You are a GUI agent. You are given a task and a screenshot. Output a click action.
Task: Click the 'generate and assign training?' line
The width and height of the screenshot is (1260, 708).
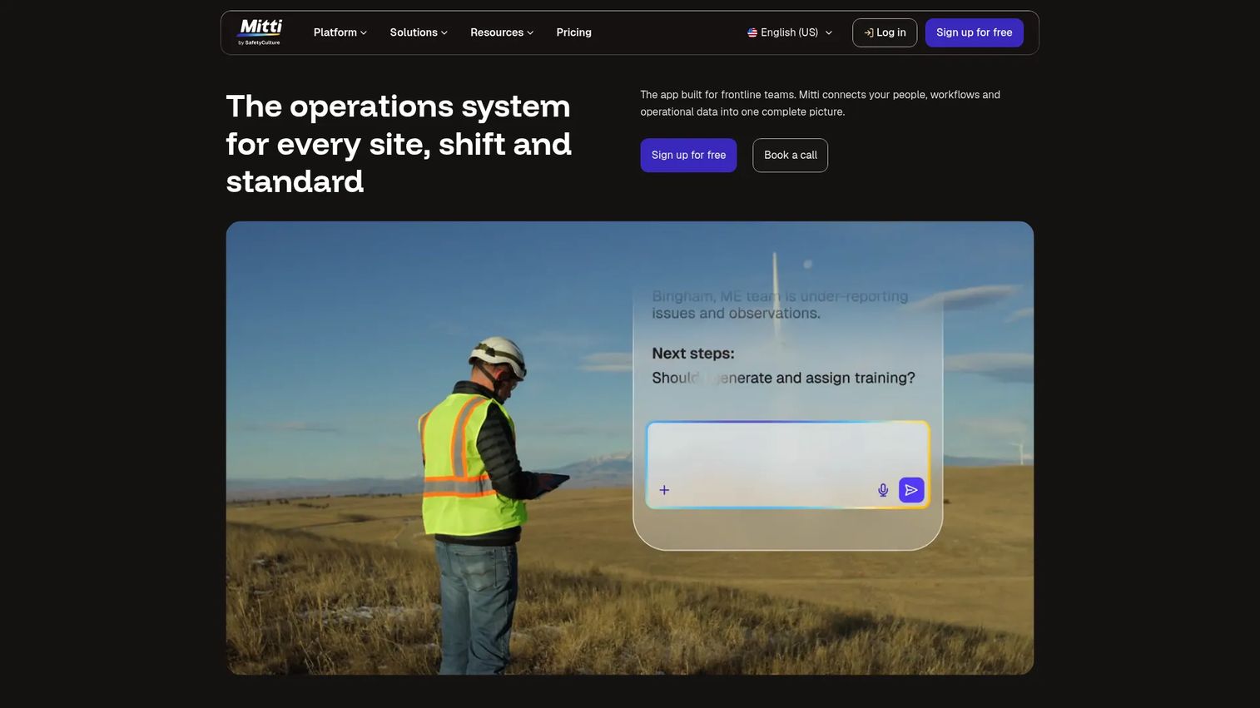pyautogui.click(x=783, y=378)
